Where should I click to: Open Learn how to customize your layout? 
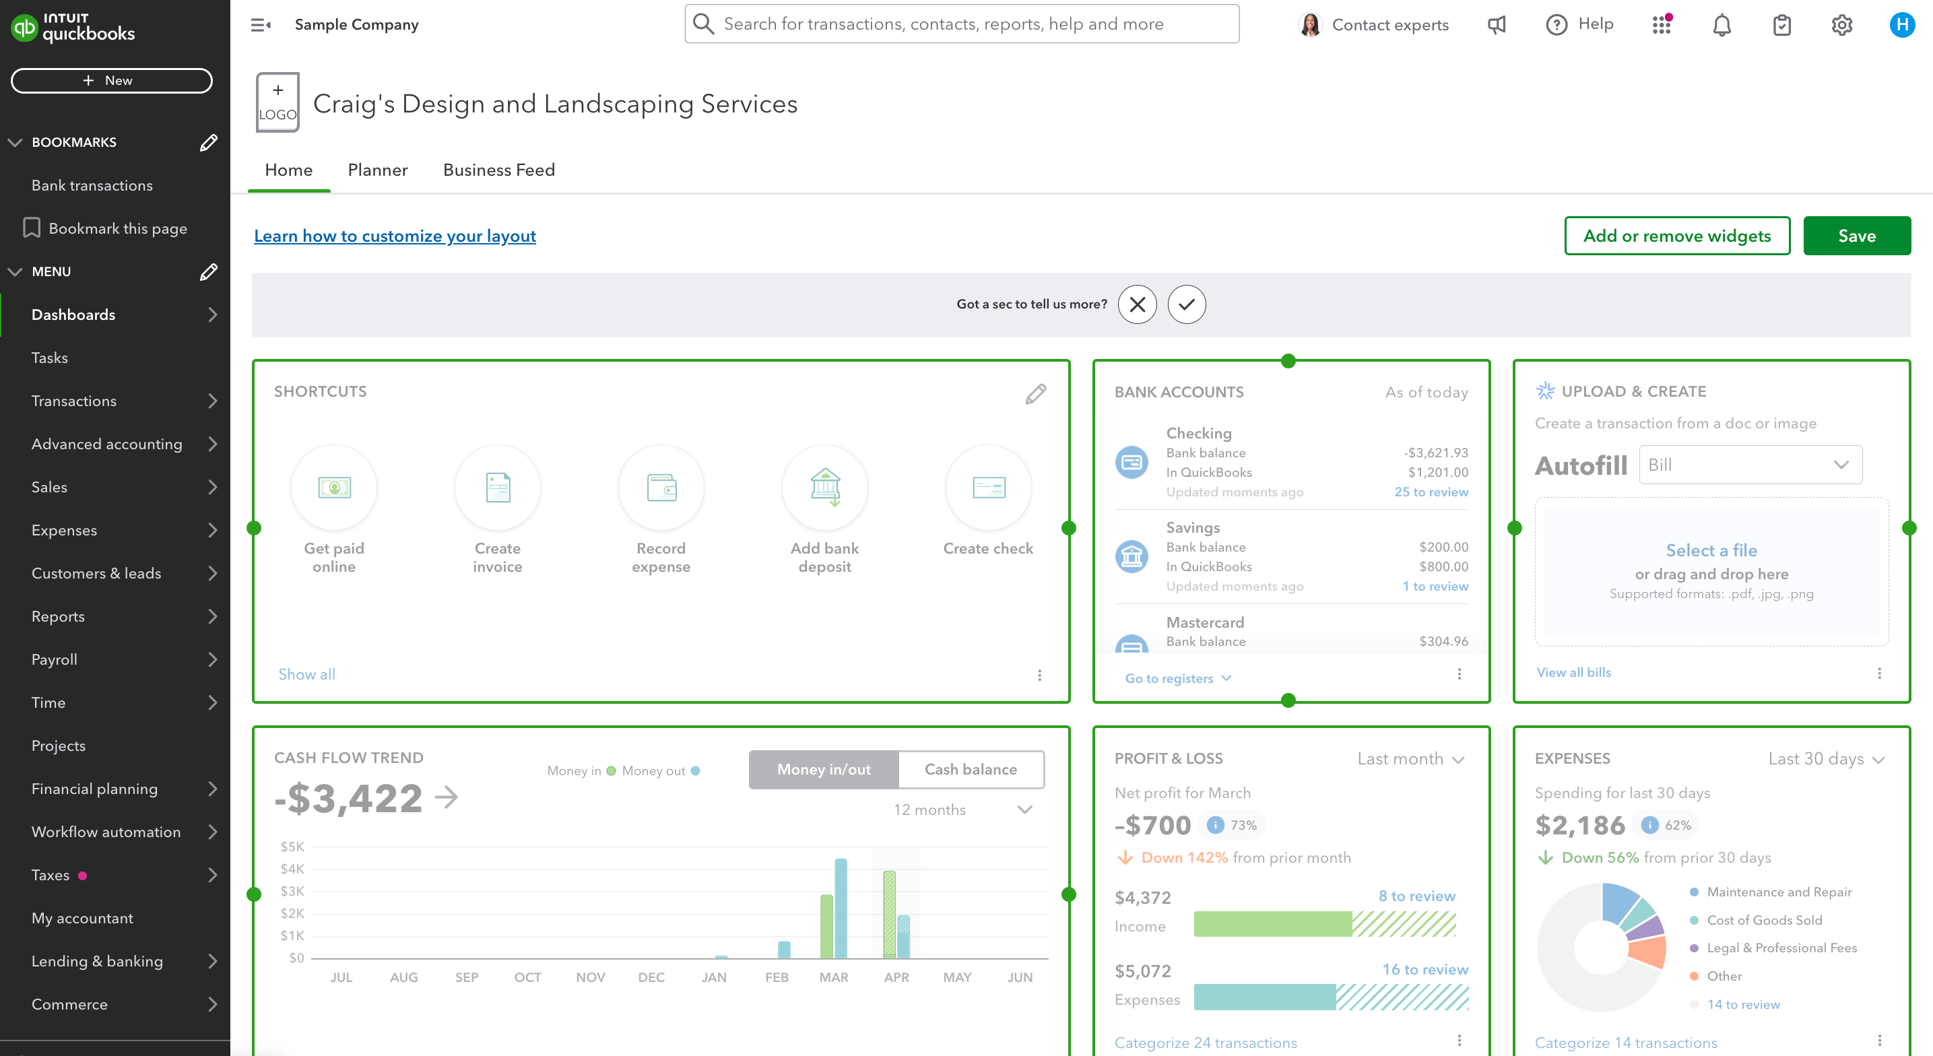pos(395,236)
